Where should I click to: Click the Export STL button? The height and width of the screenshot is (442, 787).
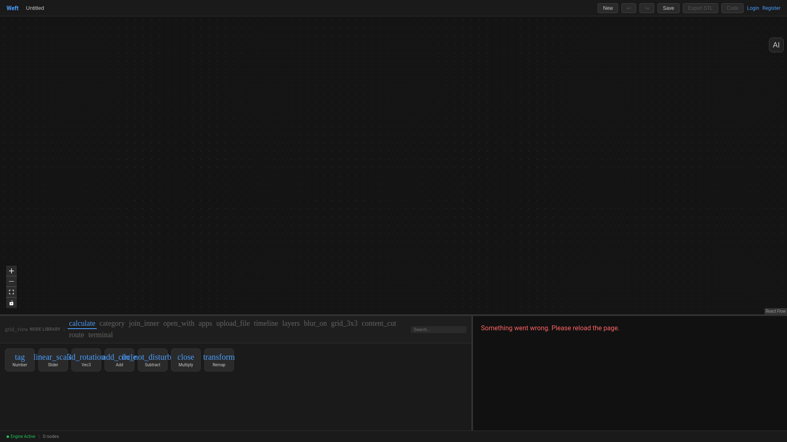coord(701,8)
